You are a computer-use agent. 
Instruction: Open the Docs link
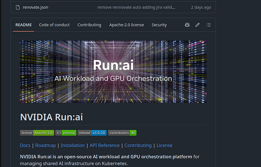(x=25, y=145)
